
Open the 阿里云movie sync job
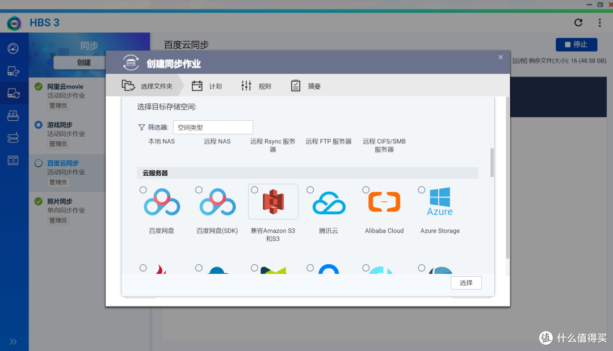pos(67,96)
